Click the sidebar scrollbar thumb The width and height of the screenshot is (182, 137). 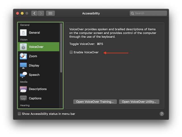pos(61,48)
